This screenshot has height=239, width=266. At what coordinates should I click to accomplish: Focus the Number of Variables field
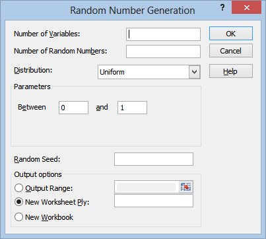(163, 34)
